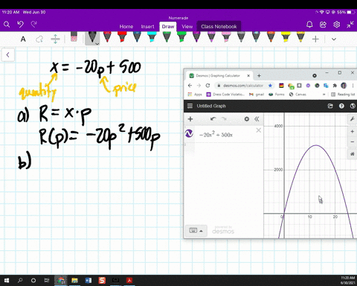Choose the gray pen
357x286 pixels.
pyautogui.click(x=241, y=36)
